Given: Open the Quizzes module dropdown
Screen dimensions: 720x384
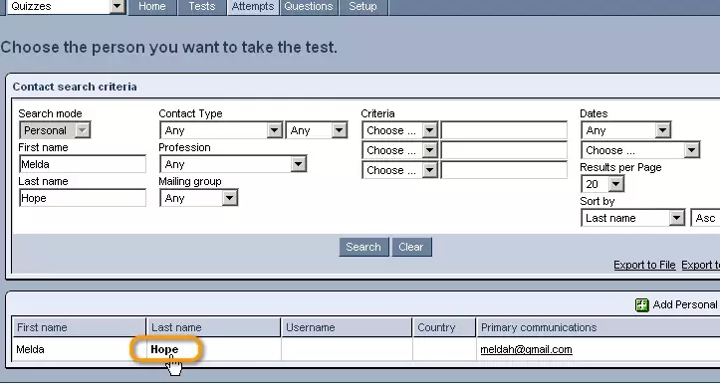Looking at the screenshot, I should coord(66,6).
